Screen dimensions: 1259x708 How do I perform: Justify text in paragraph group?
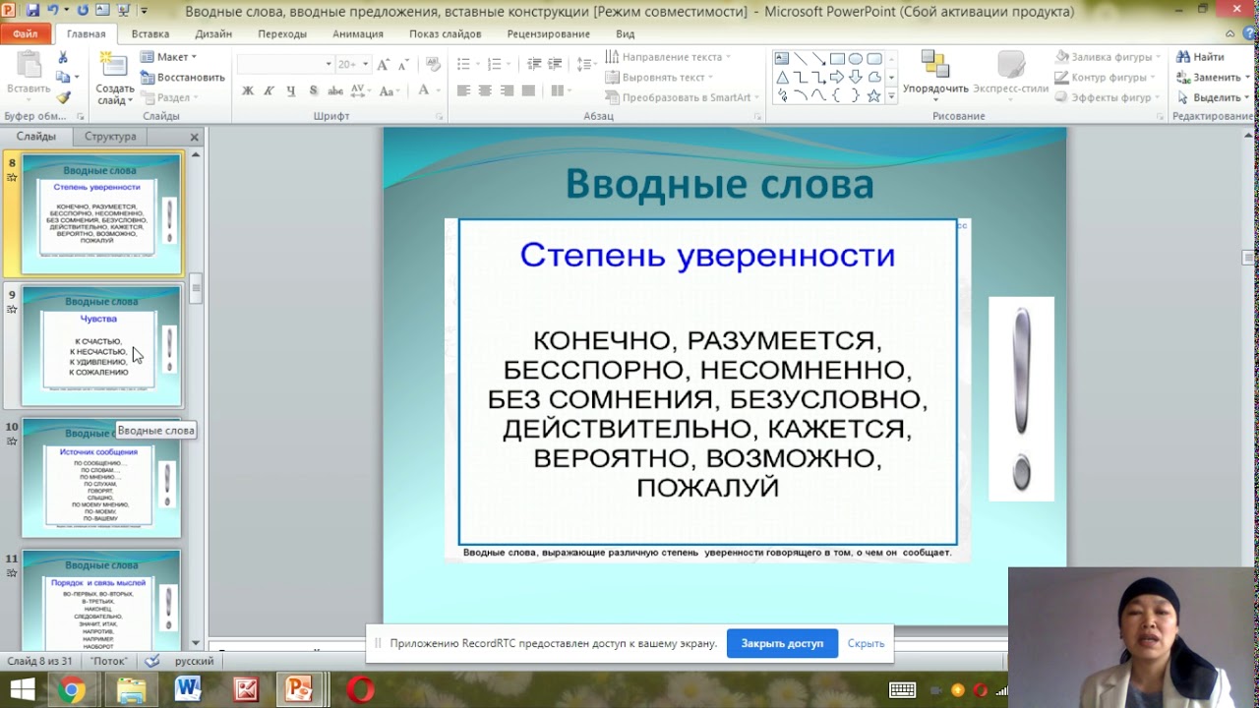pyautogui.click(x=528, y=90)
